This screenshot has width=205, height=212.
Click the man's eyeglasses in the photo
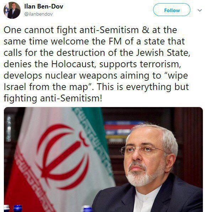144,150
